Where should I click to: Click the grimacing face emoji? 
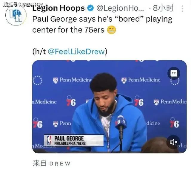[111, 30]
